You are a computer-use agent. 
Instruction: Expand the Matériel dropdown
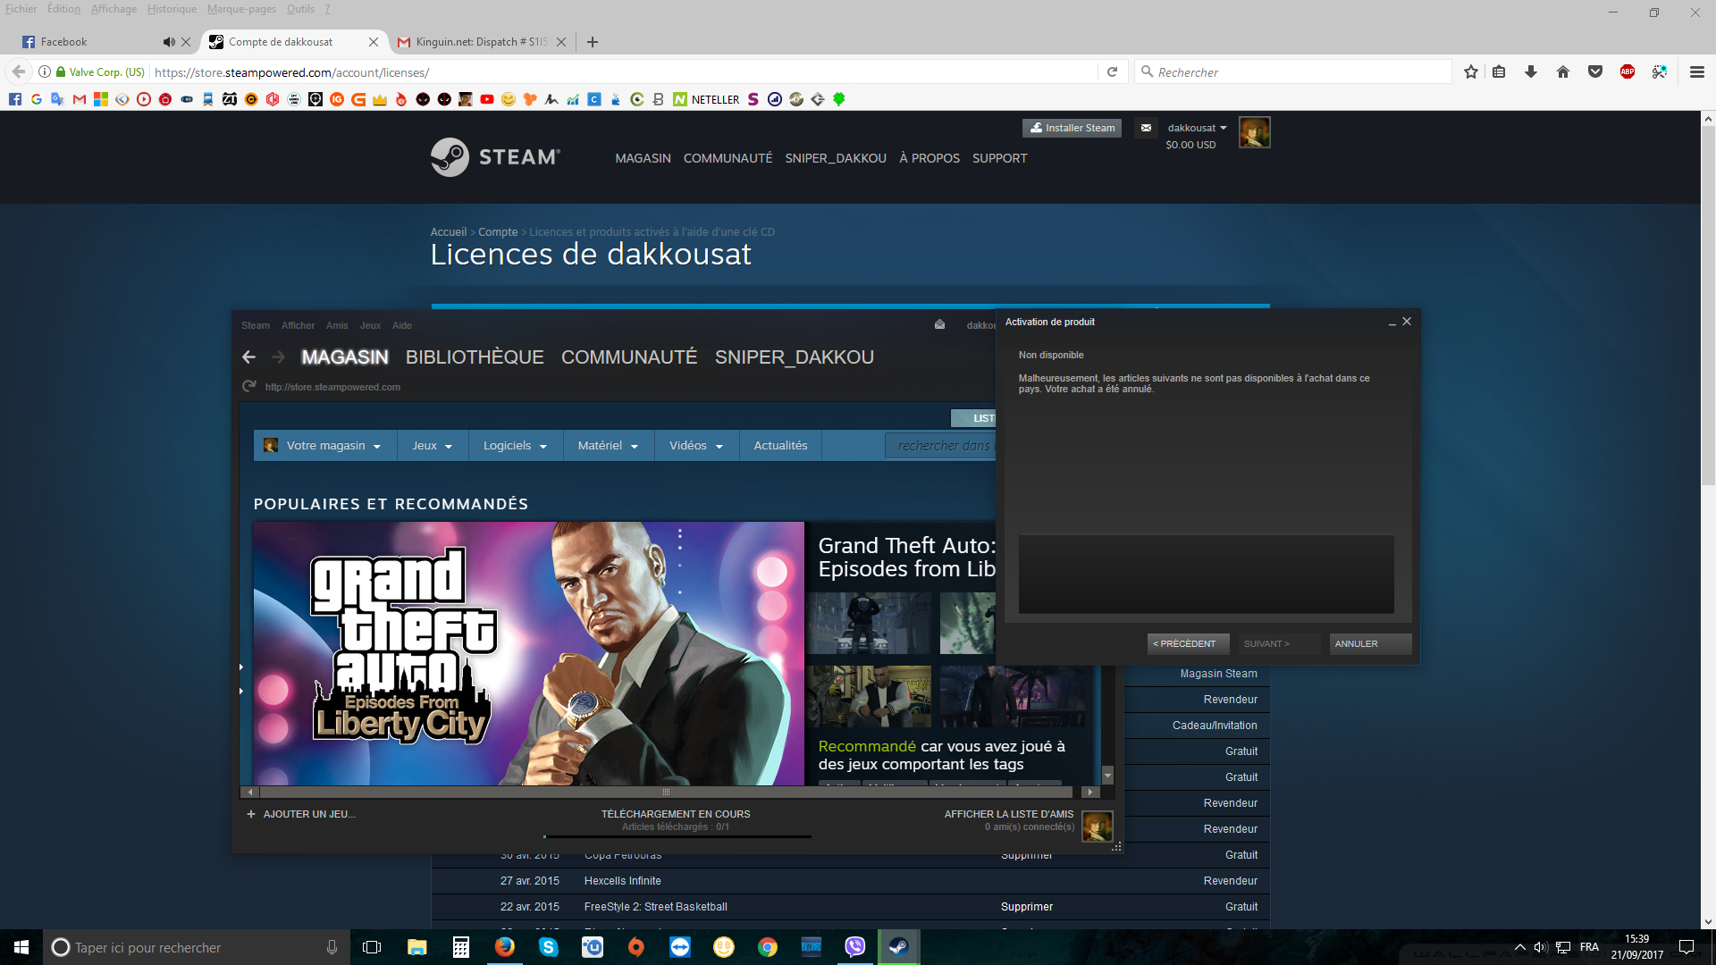click(x=608, y=445)
